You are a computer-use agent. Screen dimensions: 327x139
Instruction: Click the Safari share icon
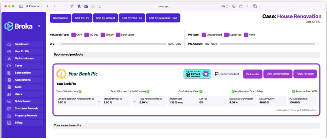coord(241,6)
